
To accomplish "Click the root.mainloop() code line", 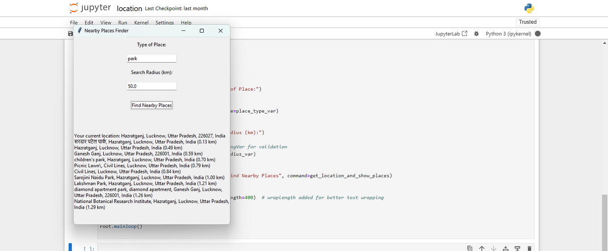I will (121, 226).
